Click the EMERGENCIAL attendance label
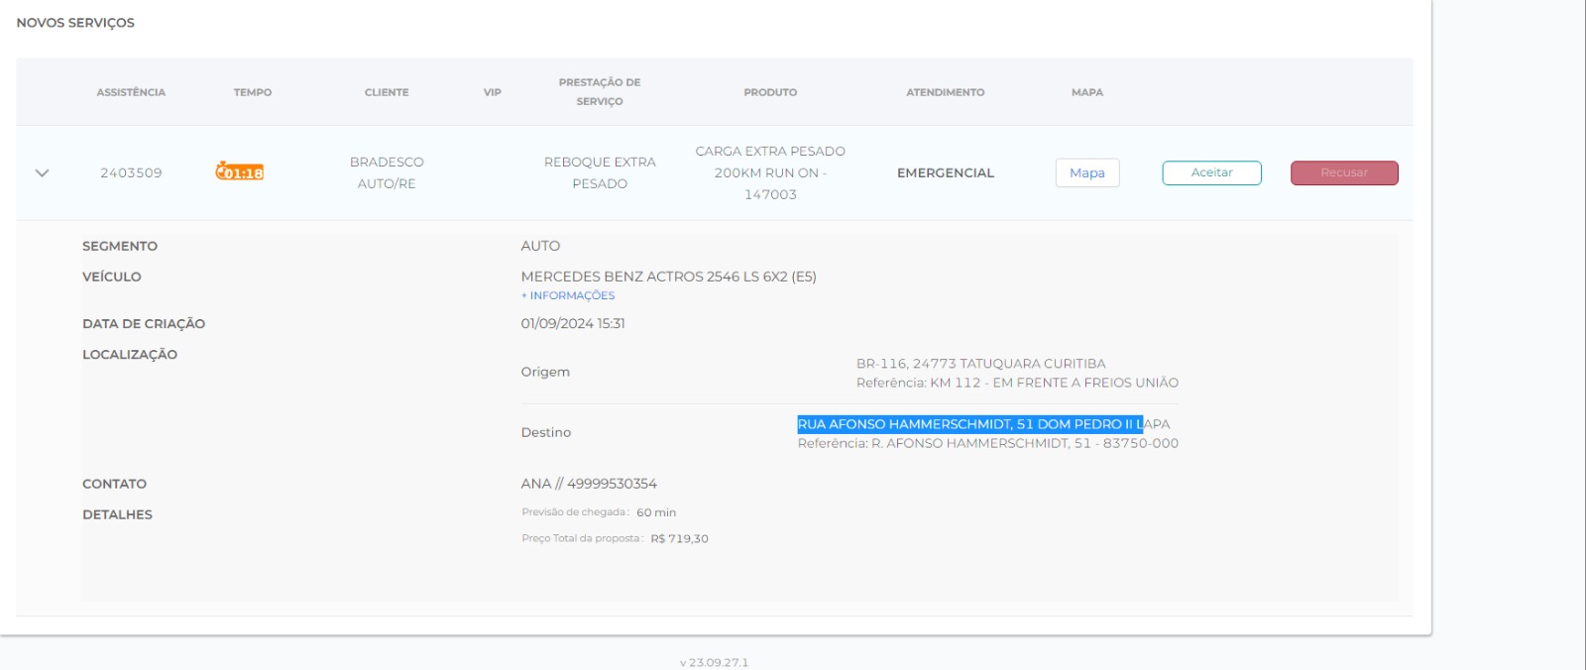This screenshot has width=1586, height=670. [x=946, y=172]
